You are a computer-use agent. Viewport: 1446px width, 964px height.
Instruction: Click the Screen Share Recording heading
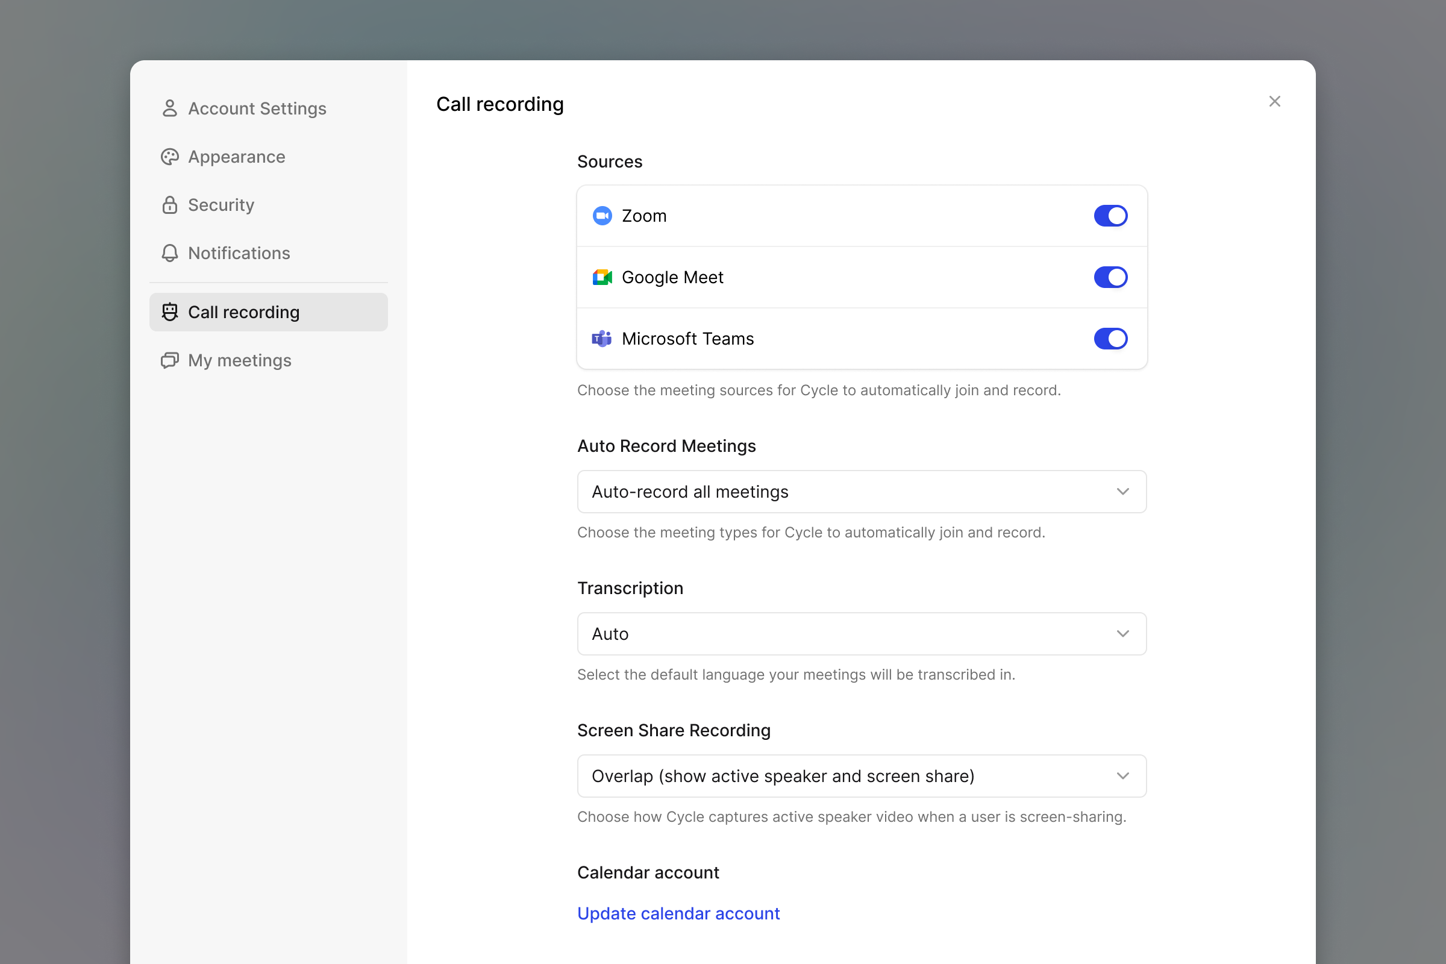tap(673, 730)
